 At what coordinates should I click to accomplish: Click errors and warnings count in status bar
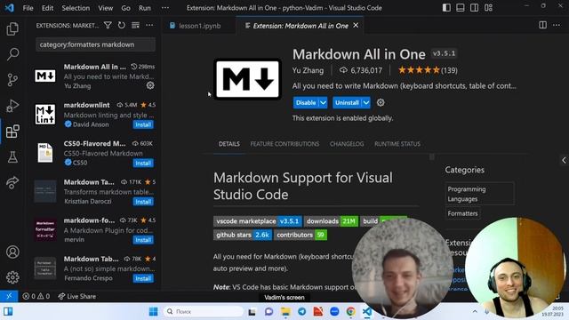pos(36,296)
